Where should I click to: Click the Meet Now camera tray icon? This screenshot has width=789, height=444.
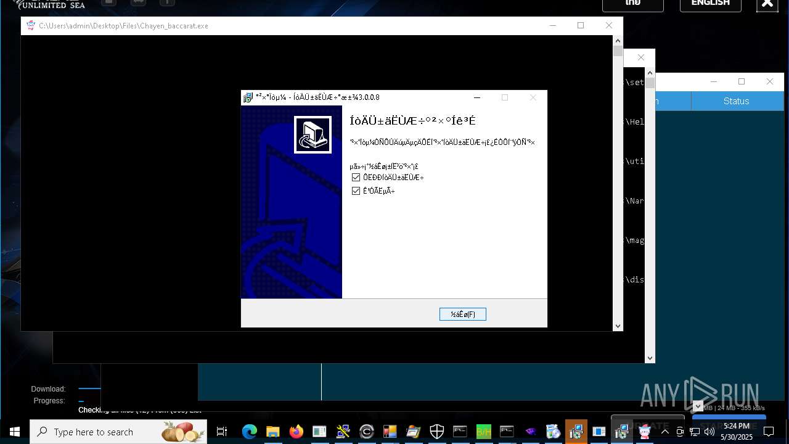click(680, 432)
